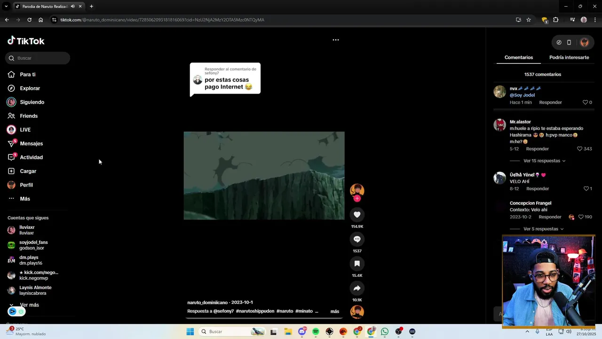Save video with the bookmark icon

pyautogui.click(x=357, y=264)
